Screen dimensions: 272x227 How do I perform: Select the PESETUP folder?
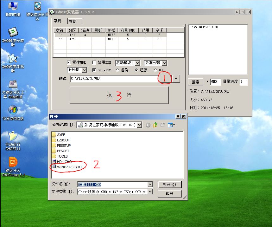[x=61, y=146]
